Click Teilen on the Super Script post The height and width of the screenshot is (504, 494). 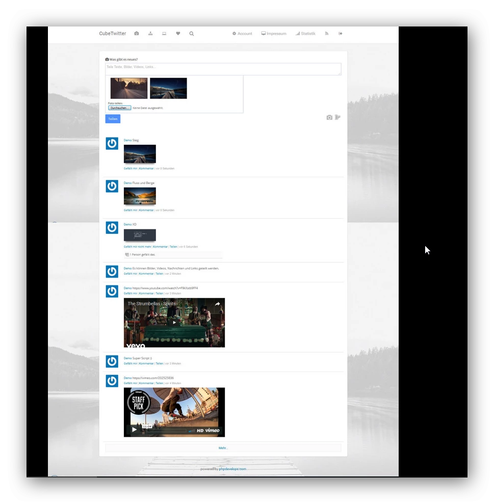(159, 363)
